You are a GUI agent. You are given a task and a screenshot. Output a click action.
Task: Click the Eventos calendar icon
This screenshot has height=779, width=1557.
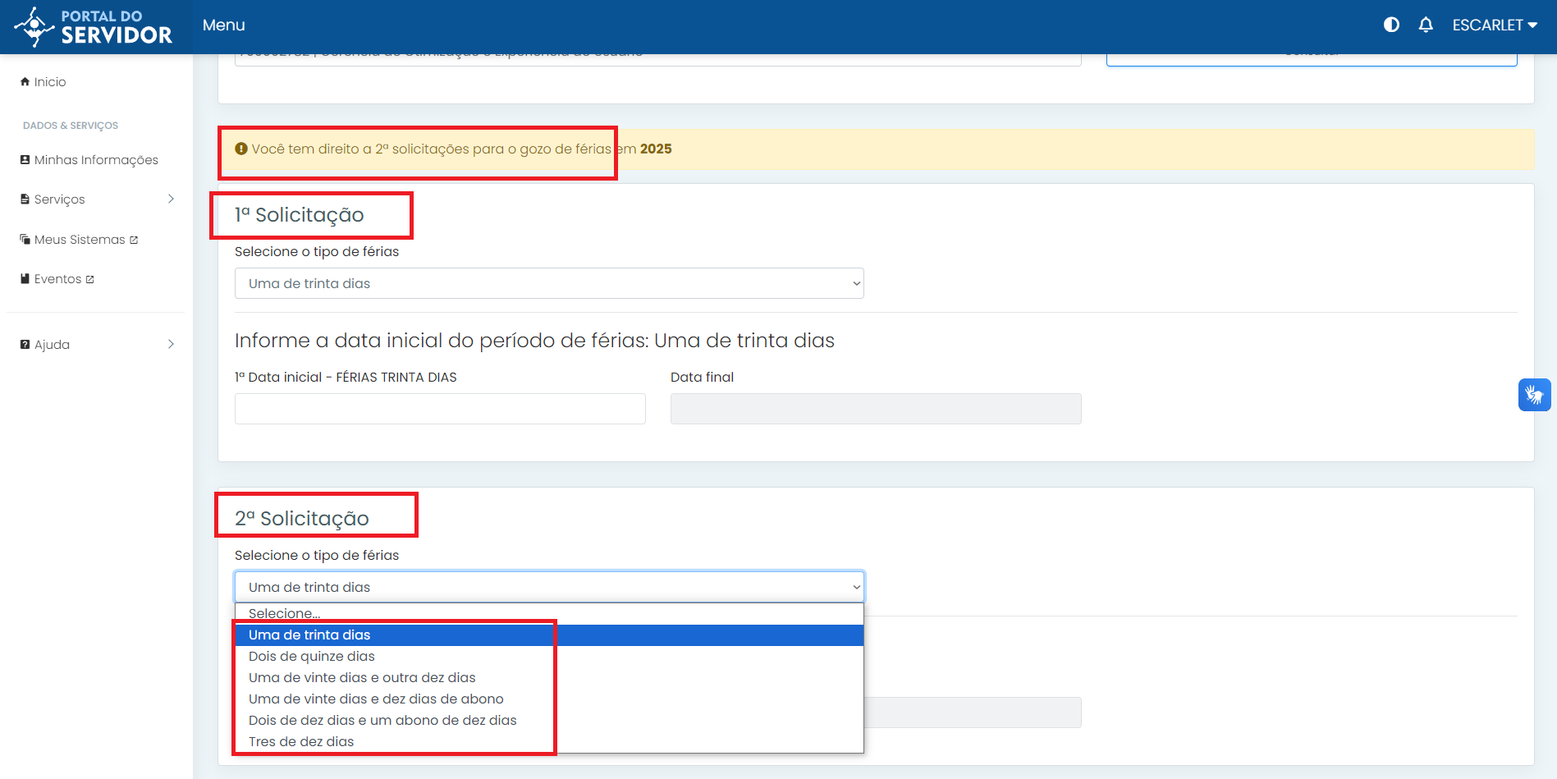[25, 278]
